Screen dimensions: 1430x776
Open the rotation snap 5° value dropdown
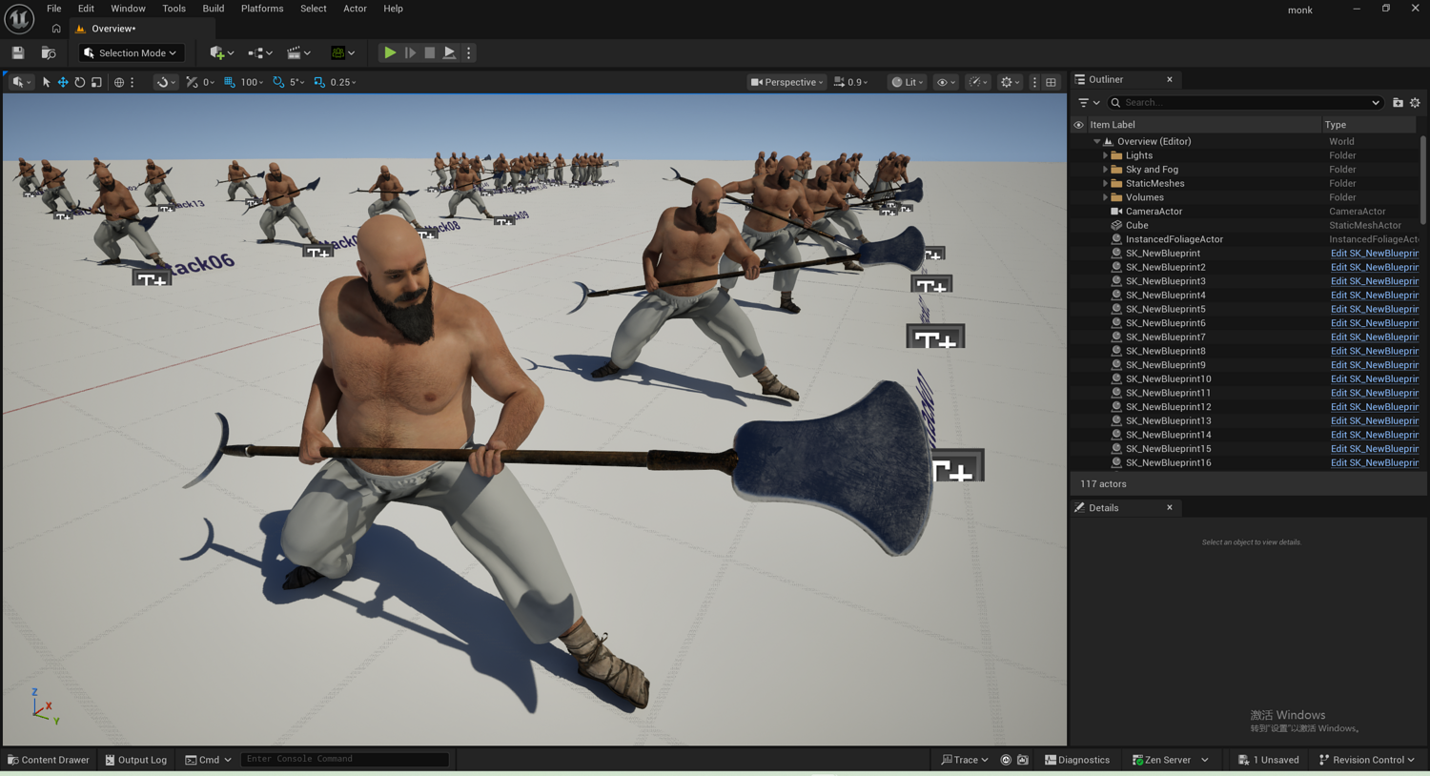tap(296, 82)
